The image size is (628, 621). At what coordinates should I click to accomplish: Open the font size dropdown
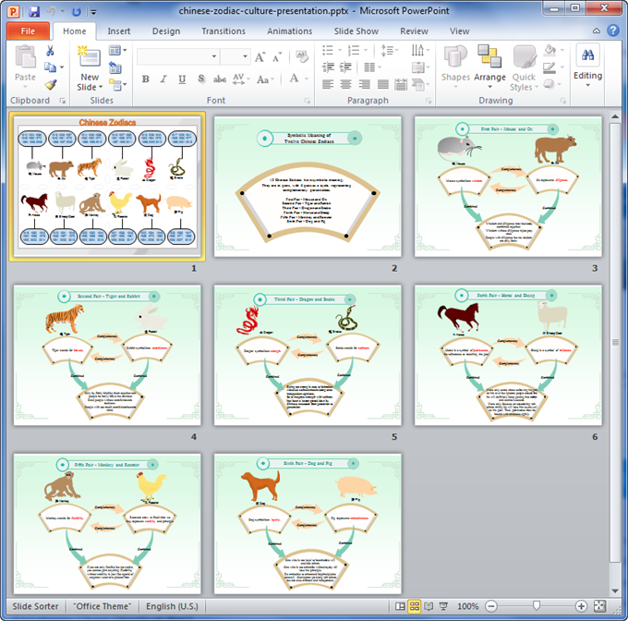(x=245, y=56)
